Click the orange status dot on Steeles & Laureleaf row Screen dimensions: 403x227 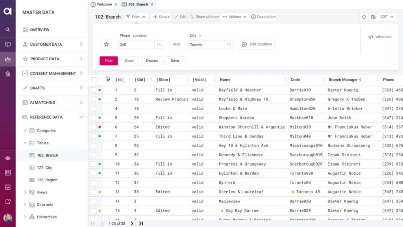click(100, 192)
